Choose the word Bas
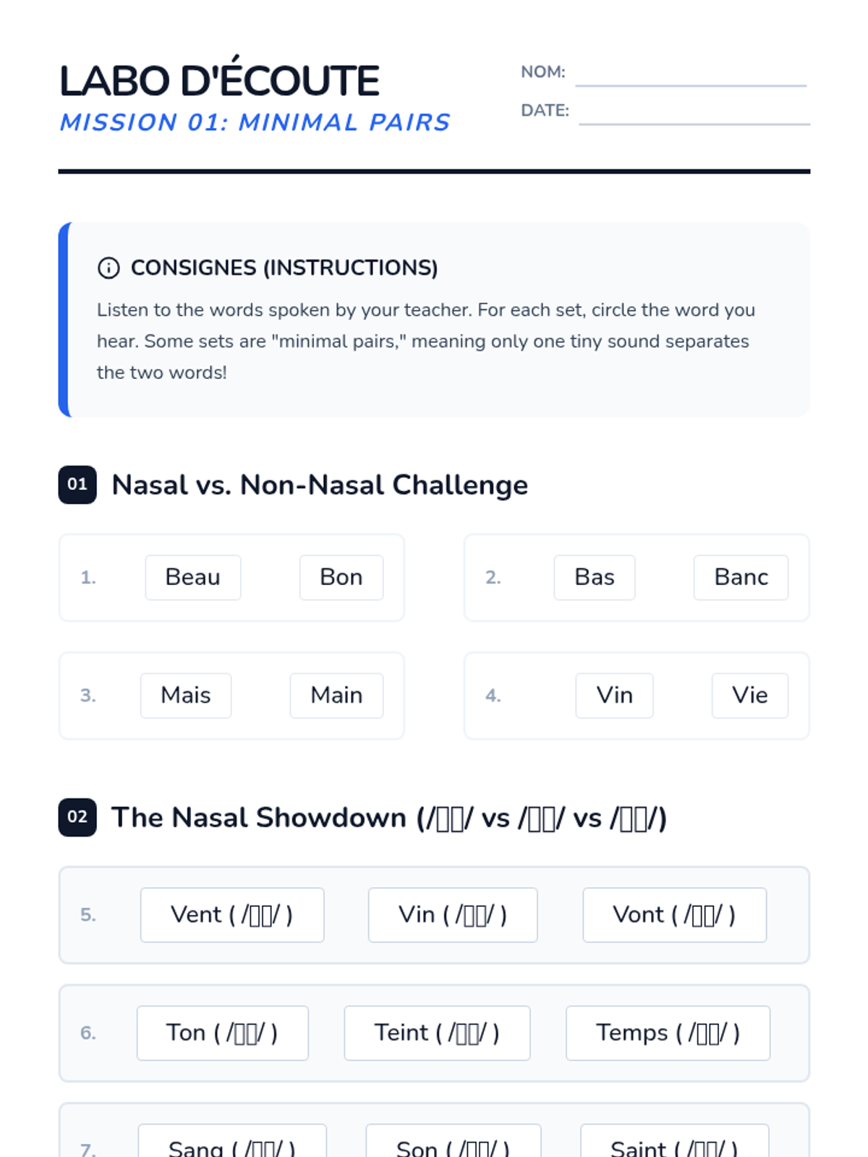Screen dimensions: 868x1157 coord(595,578)
